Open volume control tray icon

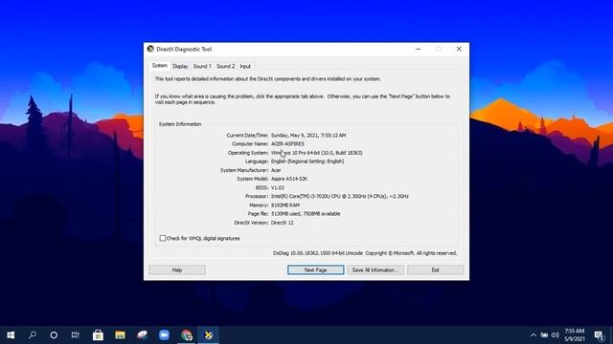[x=556, y=335]
